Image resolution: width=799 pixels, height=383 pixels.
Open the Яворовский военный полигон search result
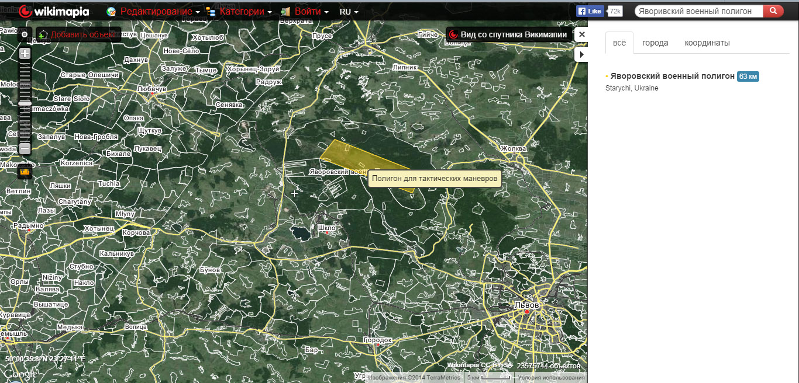(x=672, y=76)
